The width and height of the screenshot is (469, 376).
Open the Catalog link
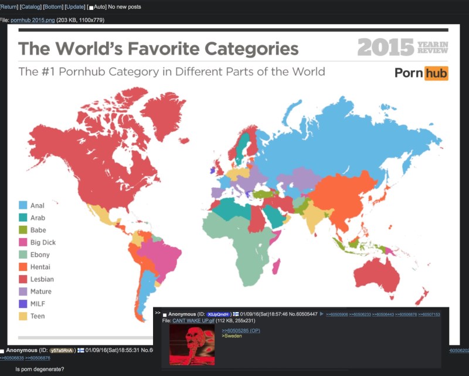click(x=30, y=6)
